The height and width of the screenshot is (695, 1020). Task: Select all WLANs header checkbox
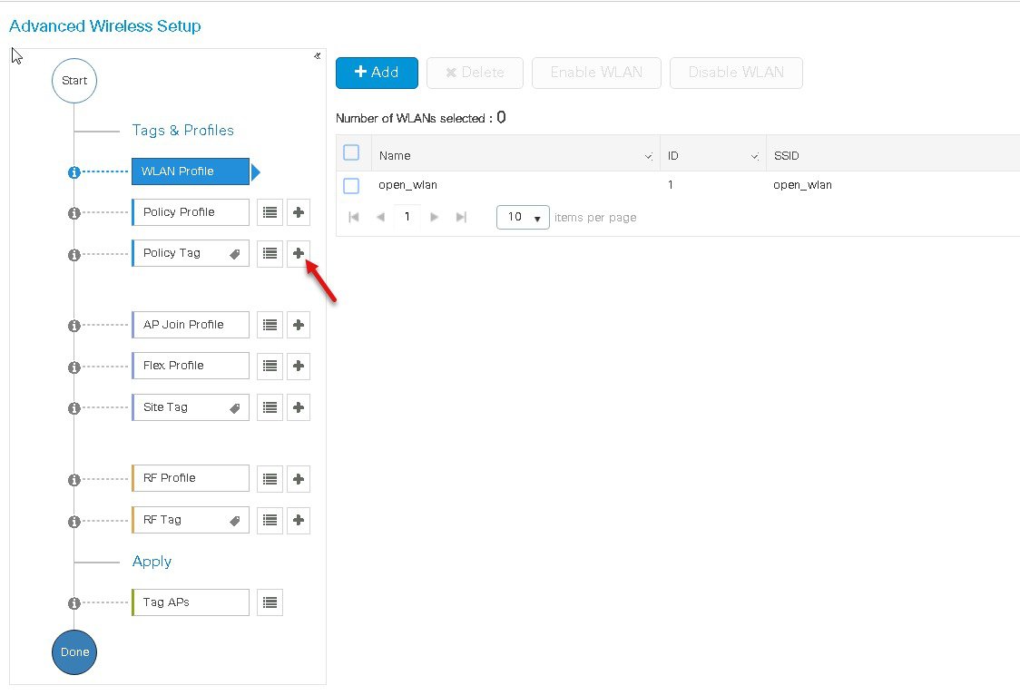(351, 152)
